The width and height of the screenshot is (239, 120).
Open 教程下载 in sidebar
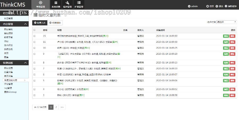[8, 37]
